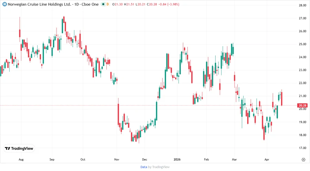This screenshot has height=171, width=310.
Task: Click the low value L20.21
Action: (141, 4)
